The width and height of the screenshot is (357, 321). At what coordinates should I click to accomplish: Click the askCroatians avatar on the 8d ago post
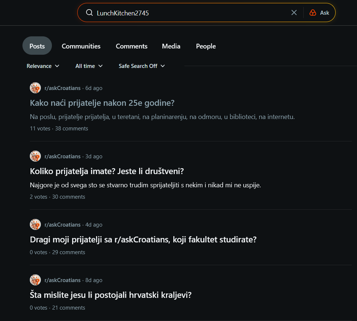[x=35, y=280]
